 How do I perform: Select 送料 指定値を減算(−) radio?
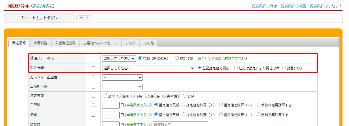pos(221,114)
